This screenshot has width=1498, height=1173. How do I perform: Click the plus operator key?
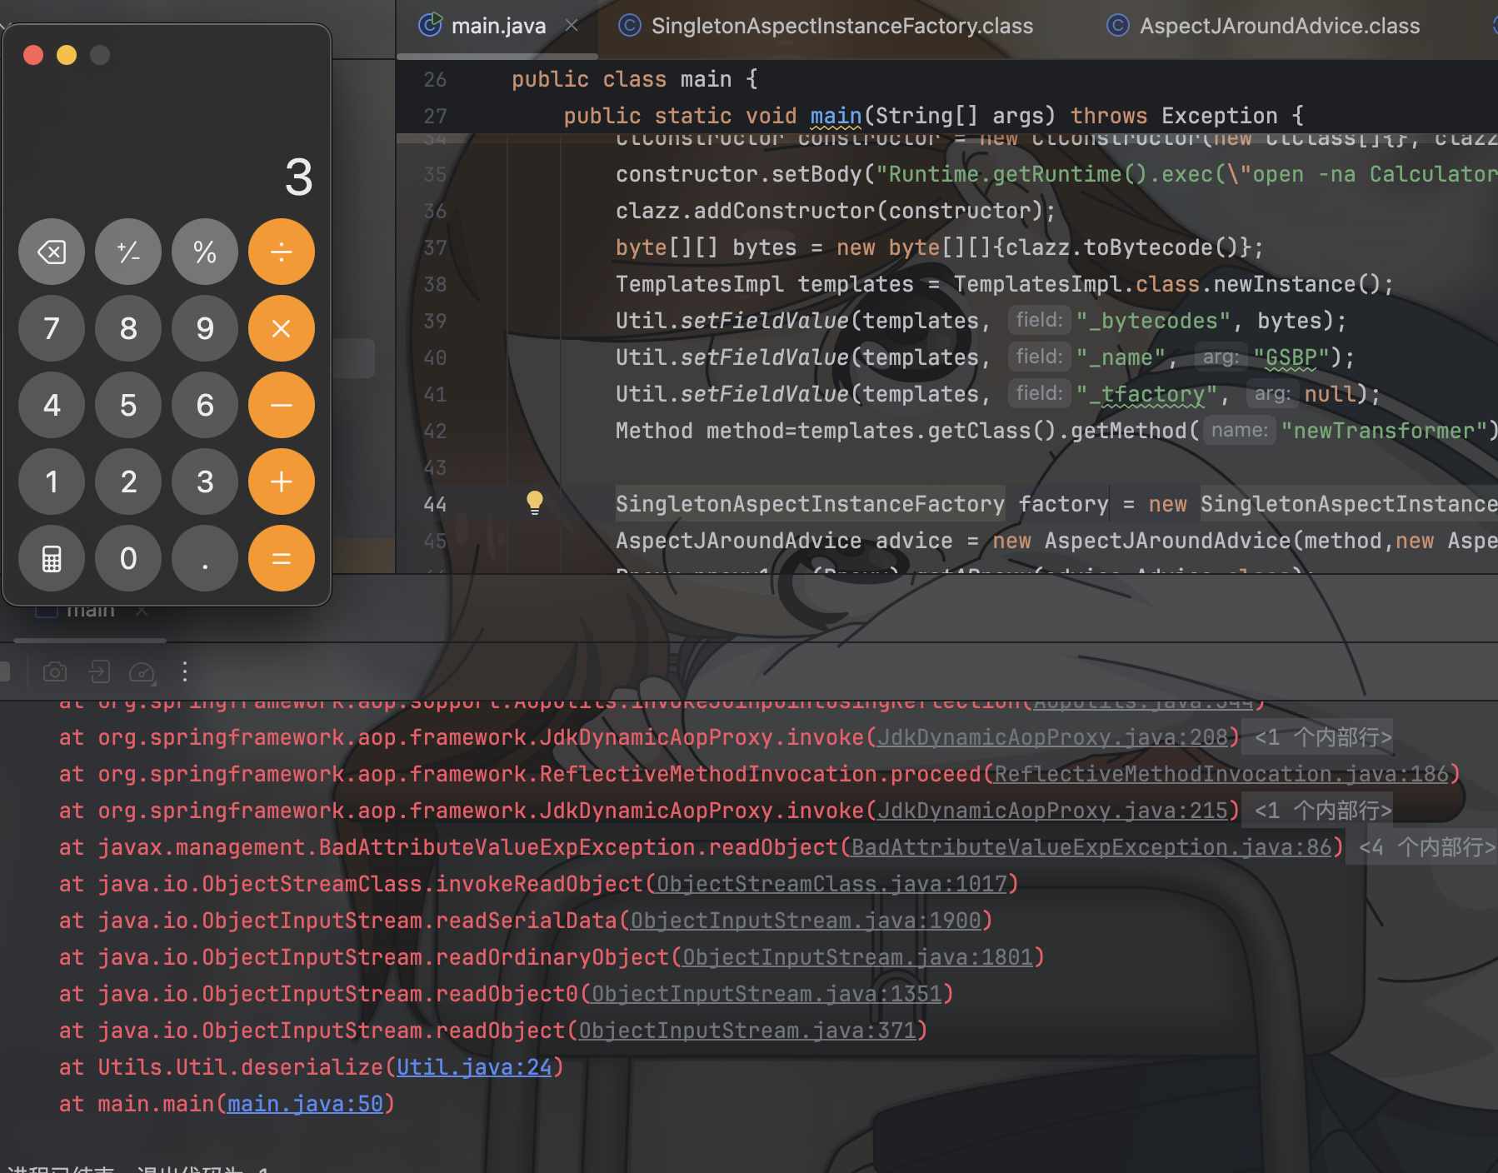282,482
